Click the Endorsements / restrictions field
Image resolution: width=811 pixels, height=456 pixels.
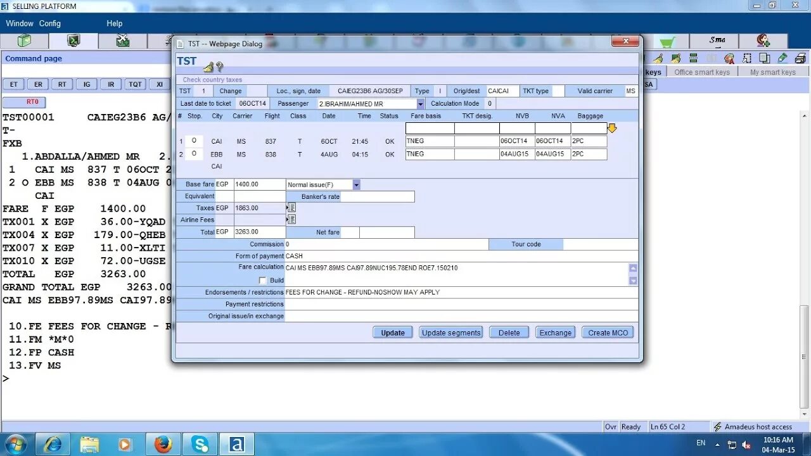click(x=461, y=293)
